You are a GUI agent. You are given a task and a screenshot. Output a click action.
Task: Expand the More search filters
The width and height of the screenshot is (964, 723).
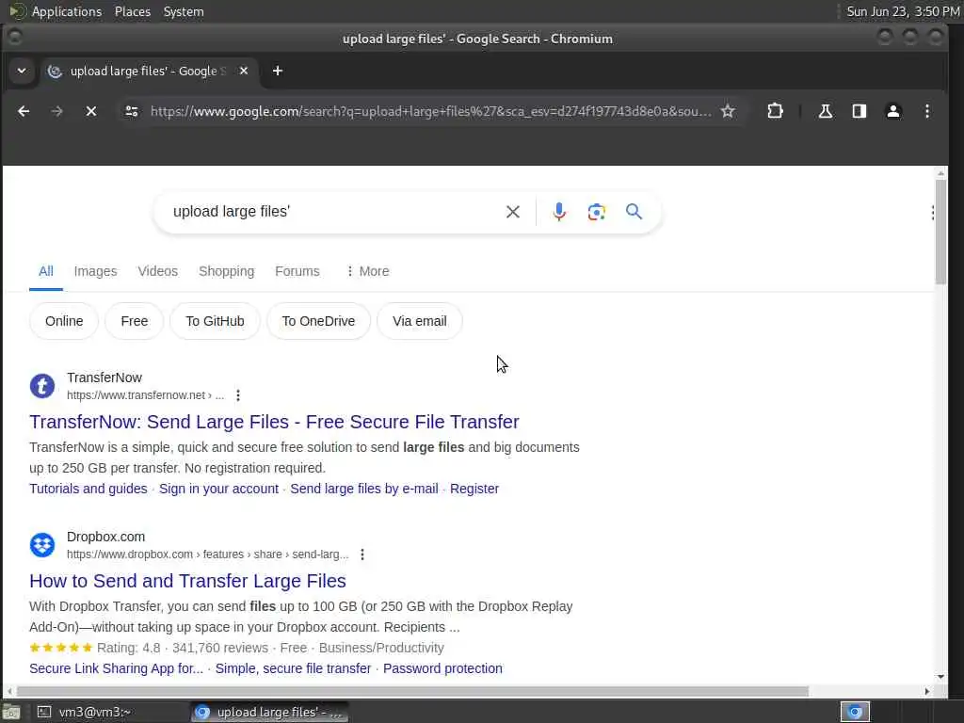[x=368, y=271]
